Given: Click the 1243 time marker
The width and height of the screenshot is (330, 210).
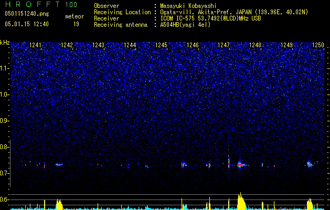Looking at the screenshot, I should [98, 45].
